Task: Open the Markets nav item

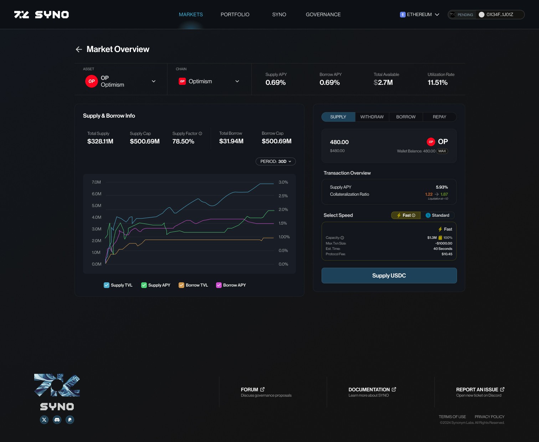Action: pos(191,15)
